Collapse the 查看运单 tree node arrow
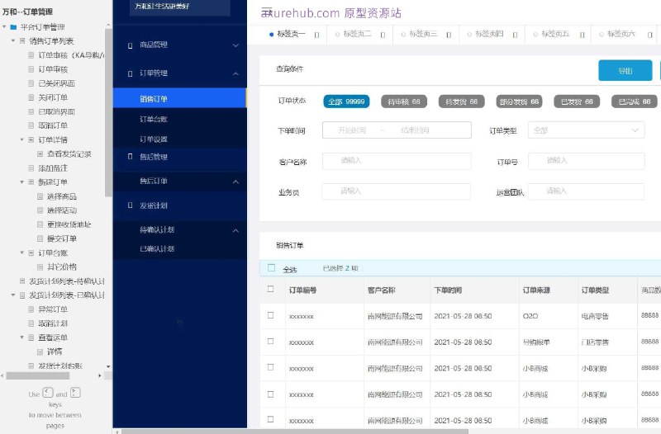Screen dimensions: 661x434 (22, 337)
